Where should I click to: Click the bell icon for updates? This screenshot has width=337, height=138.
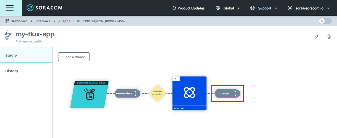coord(174,8)
